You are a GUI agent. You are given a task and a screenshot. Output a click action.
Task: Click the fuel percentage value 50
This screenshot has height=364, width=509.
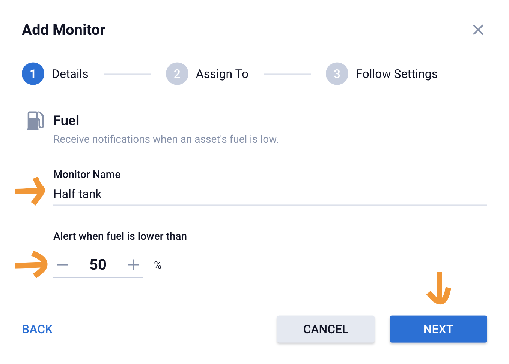click(98, 265)
